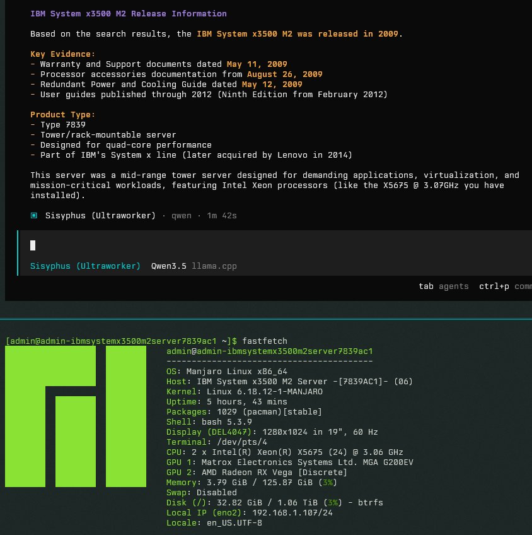Click the 'Product Type:' heading
Viewport: 532px width, 535px height.
(x=62, y=115)
